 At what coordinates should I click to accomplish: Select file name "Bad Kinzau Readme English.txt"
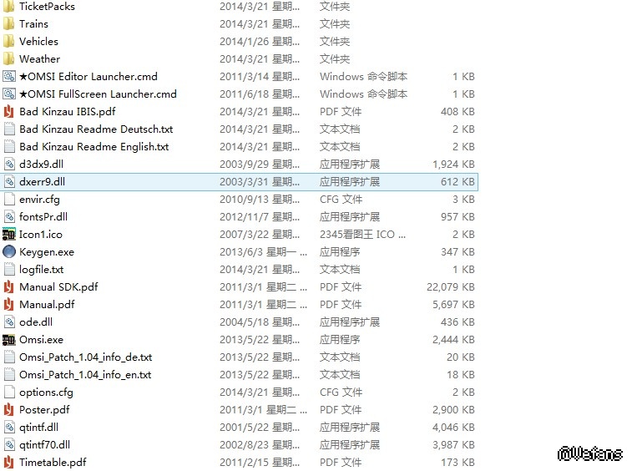94,147
